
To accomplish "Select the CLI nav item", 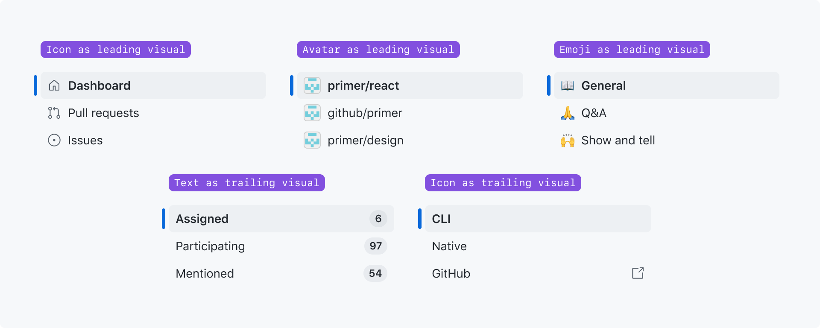I will [x=538, y=219].
